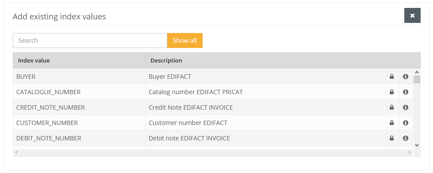Screen dimensions: 433x173
Task: Show info for CREDIT_NOTE_NUMBER
Action: (405, 107)
